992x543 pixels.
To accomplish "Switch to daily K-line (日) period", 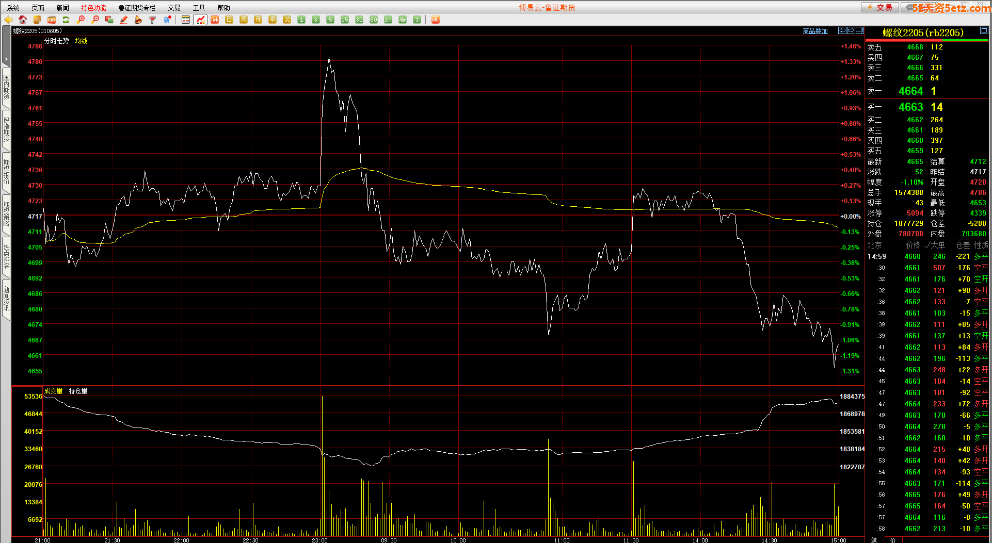I will [x=229, y=20].
